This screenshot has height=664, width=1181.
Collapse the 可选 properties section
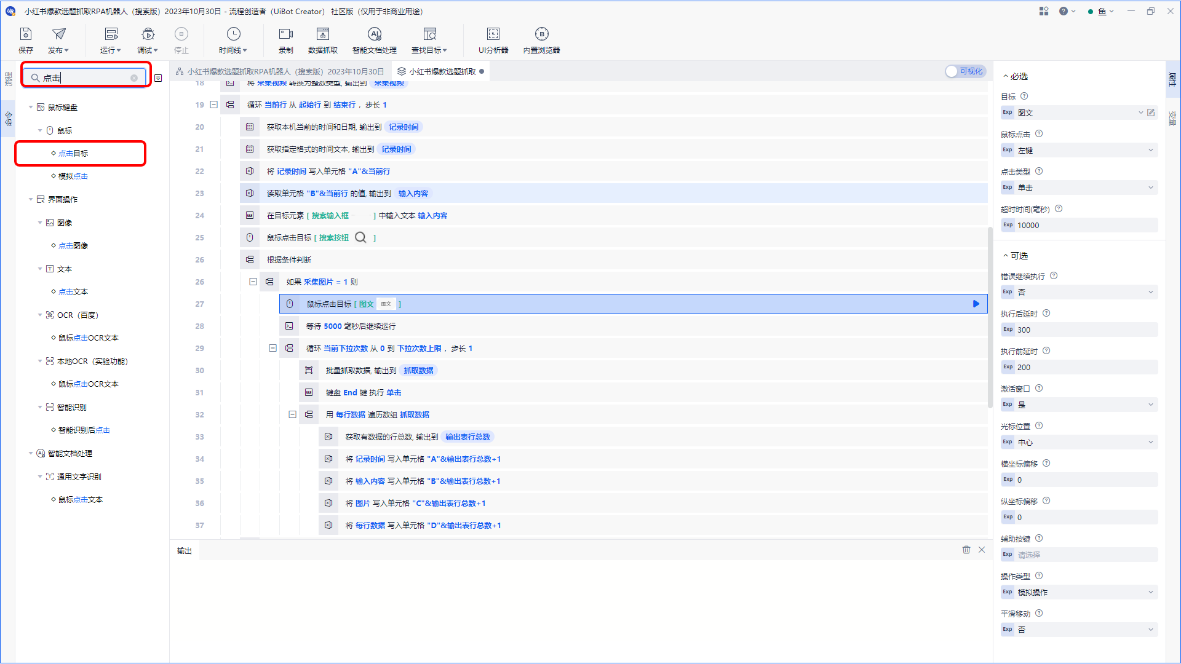coord(1006,256)
